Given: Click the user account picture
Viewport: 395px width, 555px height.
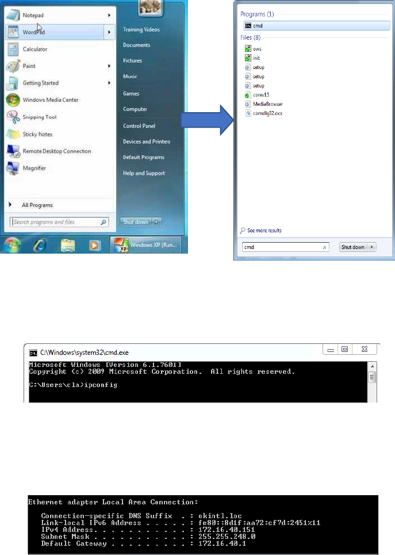Looking at the screenshot, I should [151, 7].
